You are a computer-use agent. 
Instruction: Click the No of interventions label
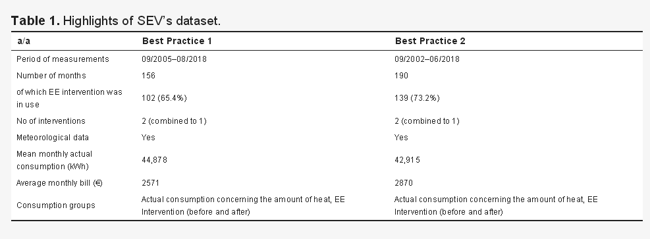point(51,121)
